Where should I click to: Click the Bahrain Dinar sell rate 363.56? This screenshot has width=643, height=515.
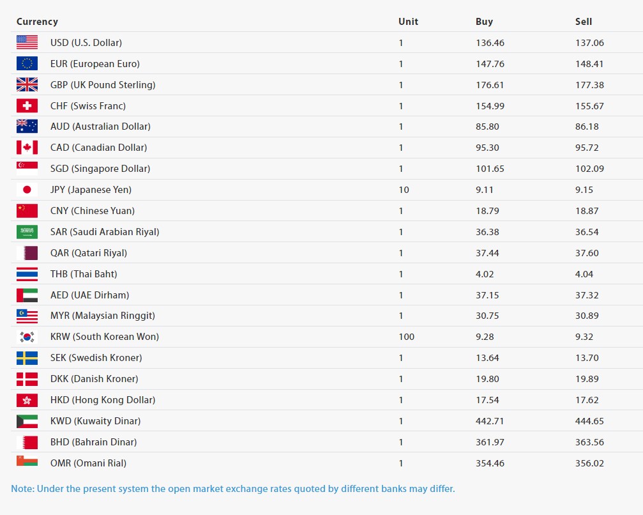point(589,442)
